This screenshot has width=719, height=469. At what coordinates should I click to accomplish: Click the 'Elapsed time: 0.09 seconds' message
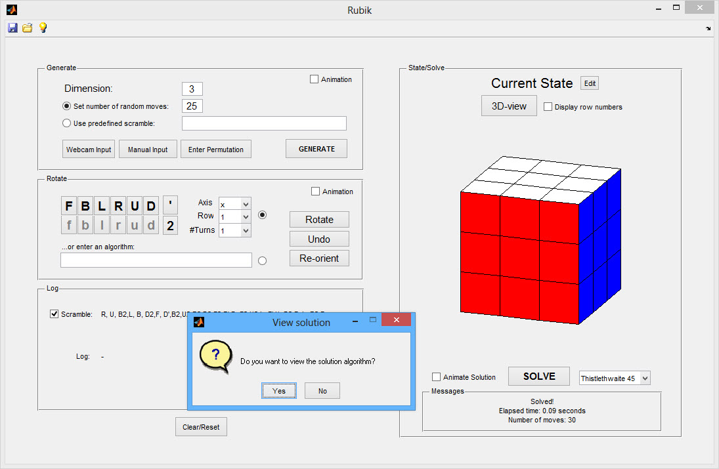(x=542, y=411)
